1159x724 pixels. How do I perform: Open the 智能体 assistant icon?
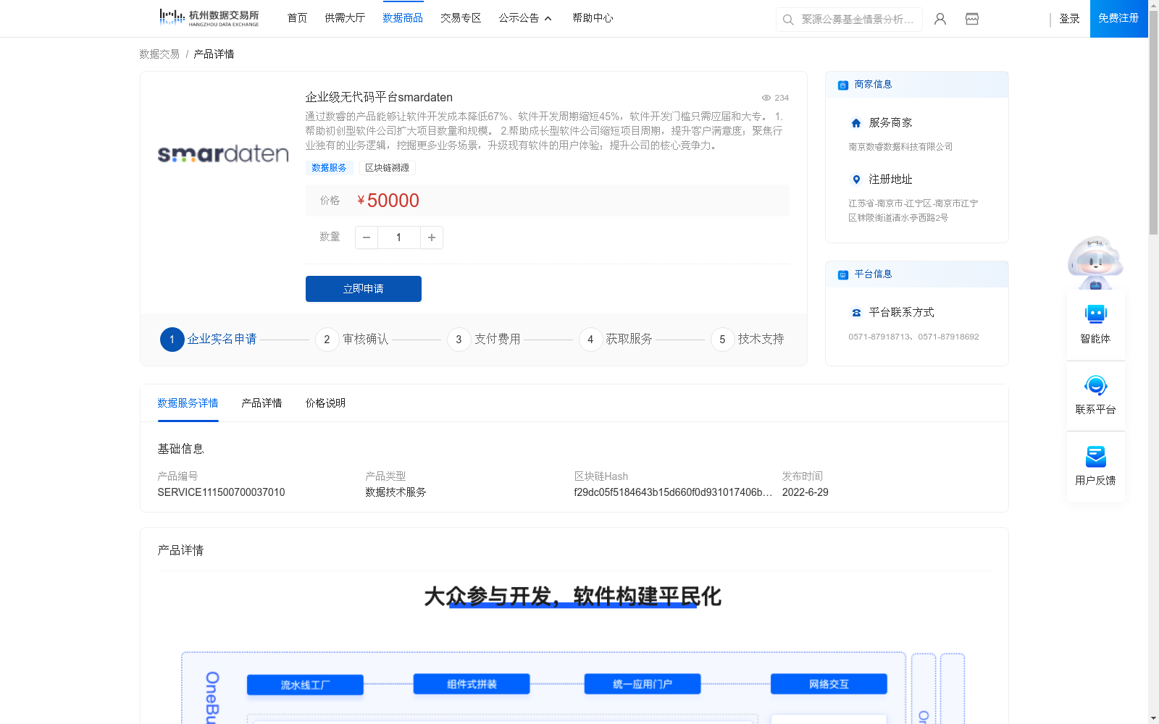1096,314
